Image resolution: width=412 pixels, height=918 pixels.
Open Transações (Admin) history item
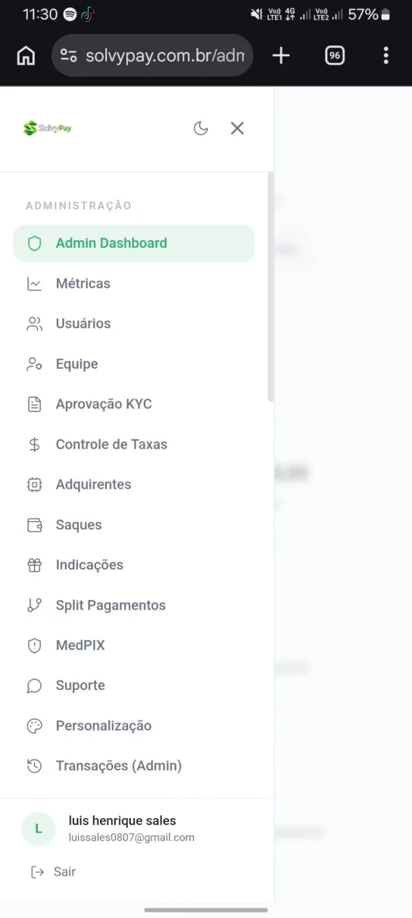tap(134, 766)
